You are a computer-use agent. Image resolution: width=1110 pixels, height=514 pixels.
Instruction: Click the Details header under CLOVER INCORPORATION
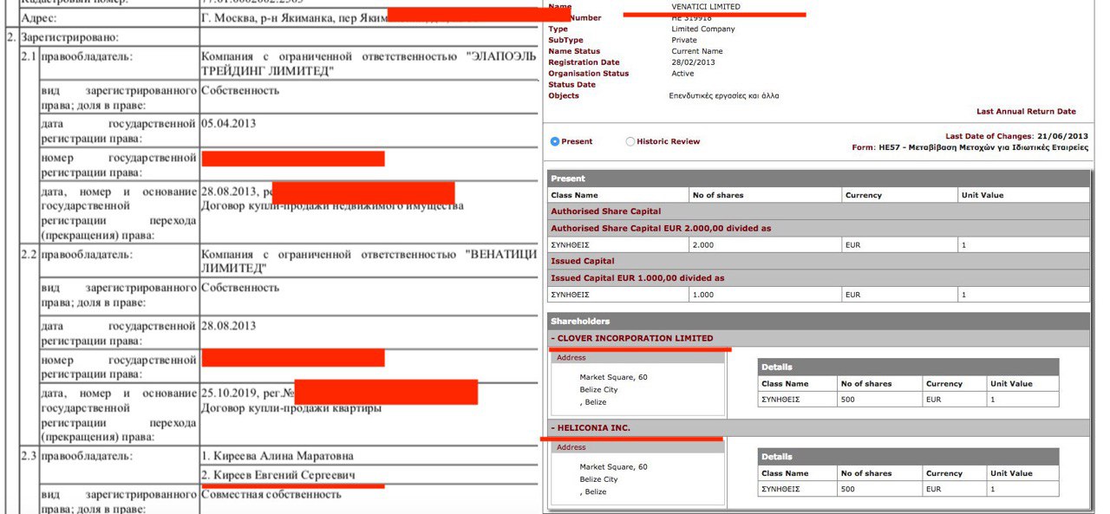pos(908,368)
